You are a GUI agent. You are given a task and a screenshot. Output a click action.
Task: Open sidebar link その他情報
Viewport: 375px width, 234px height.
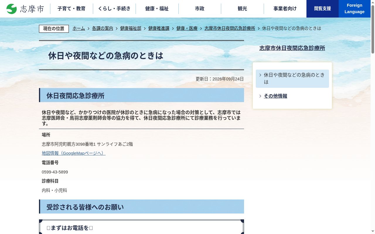(x=275, y=96)
